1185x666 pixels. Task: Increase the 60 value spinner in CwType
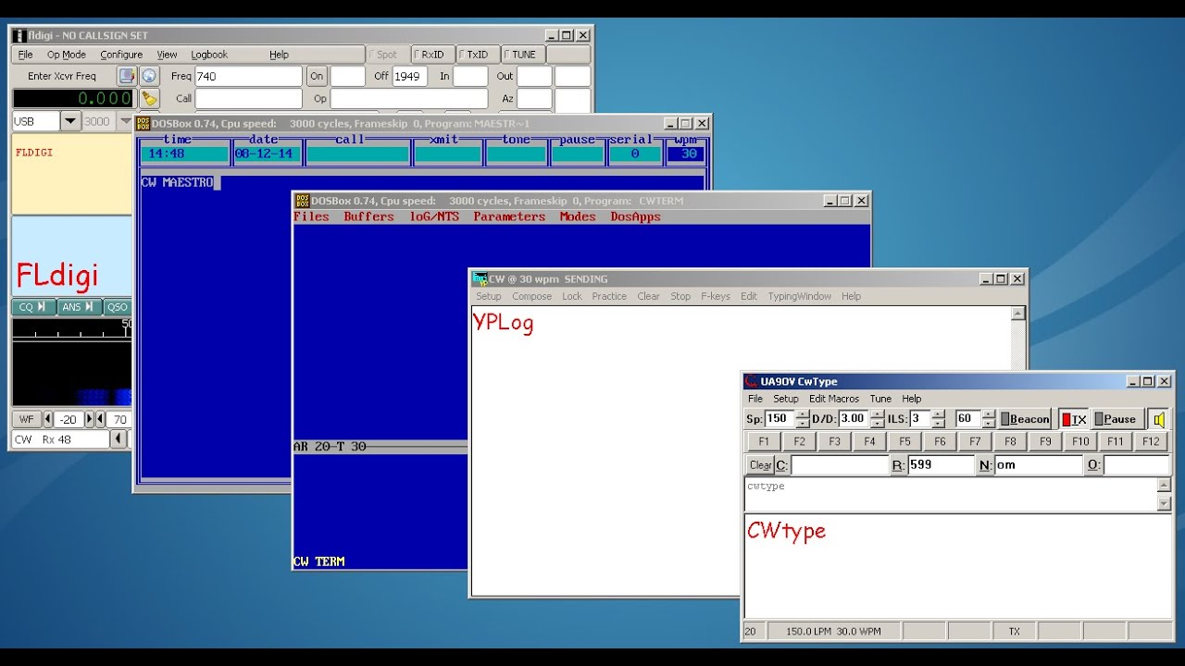989,413
